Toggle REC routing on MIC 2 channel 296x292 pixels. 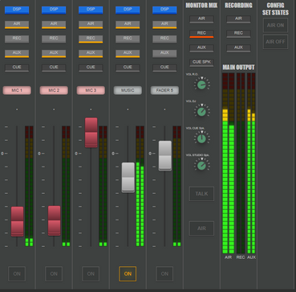click(x=54, y=39)
